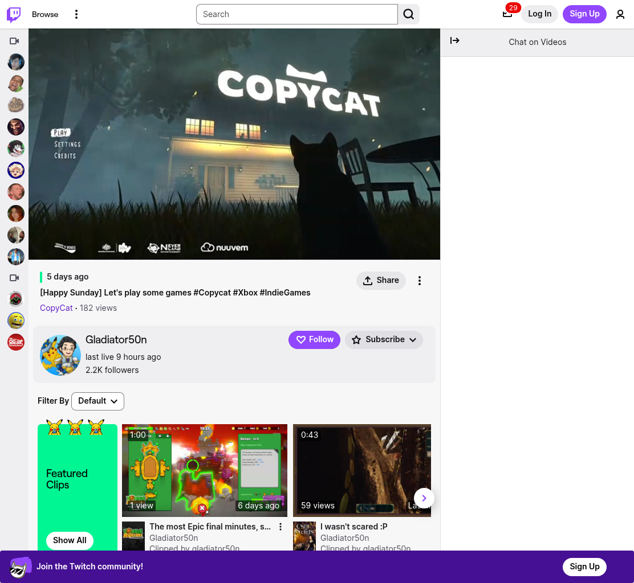Screen dimensions: 634x583
Task: Click the lower camera icon in sidebar
Action: tap(15, 278)
